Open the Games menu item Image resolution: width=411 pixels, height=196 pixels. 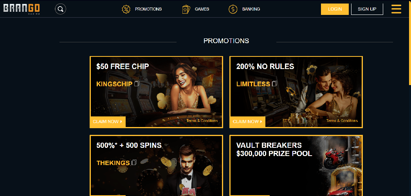pos(202,9)
